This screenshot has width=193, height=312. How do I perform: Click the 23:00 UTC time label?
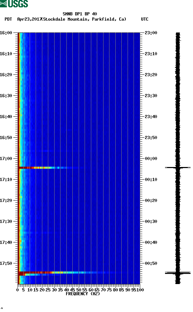click(x=151, y=32)
